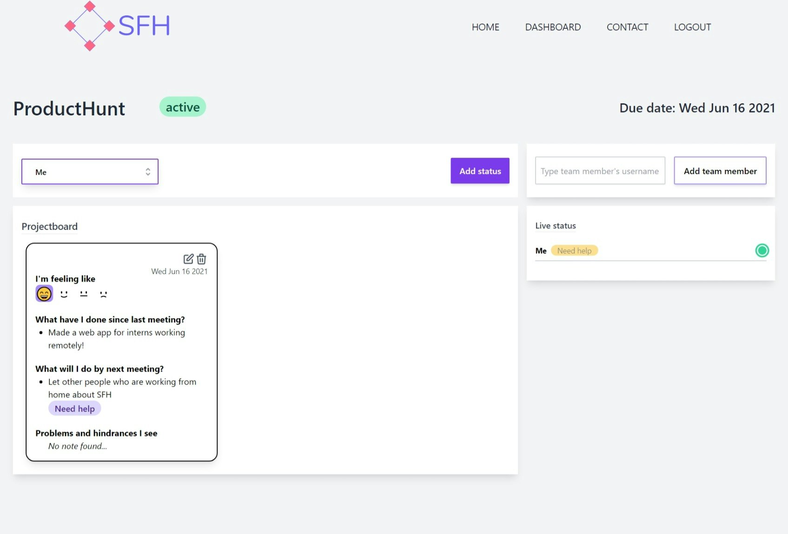The width and height of the screenshot is (788, 534).
Task: Click the Need help tag in the status card
Action: coord(75,409)
